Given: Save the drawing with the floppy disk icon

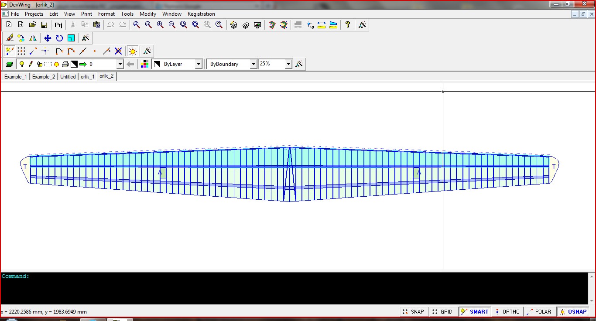Looking at the screenshot, I should (x=44, y=25).
